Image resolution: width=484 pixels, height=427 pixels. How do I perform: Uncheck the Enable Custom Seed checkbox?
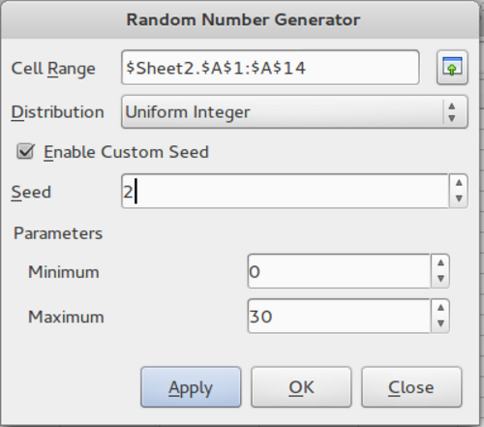[x=25, y=151]
